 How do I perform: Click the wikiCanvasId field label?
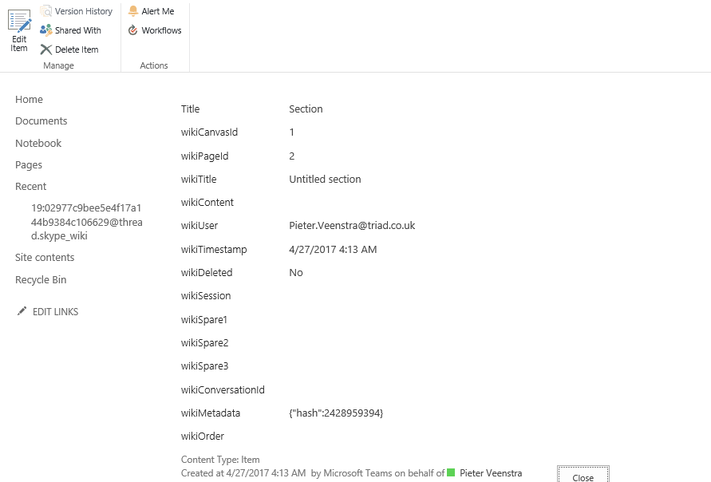tap(210, 132)
